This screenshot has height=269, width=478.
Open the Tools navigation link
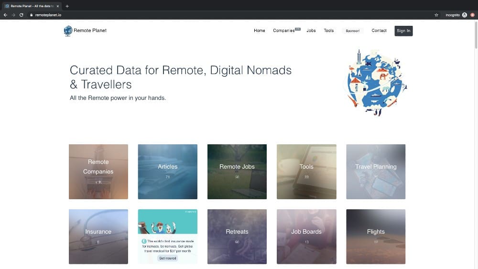point(329,31)
